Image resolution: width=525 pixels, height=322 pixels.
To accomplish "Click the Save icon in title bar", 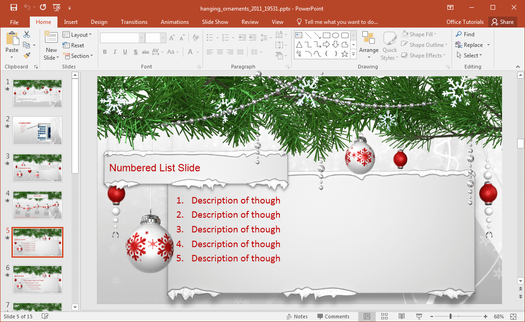I will click(x=14, y=7).
